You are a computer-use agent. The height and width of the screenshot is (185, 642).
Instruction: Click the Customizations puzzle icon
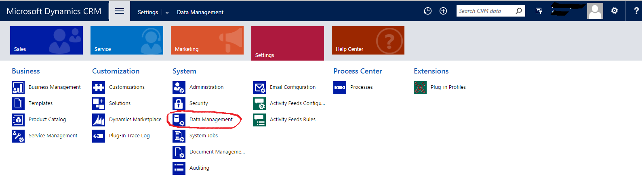click(99, 87)
